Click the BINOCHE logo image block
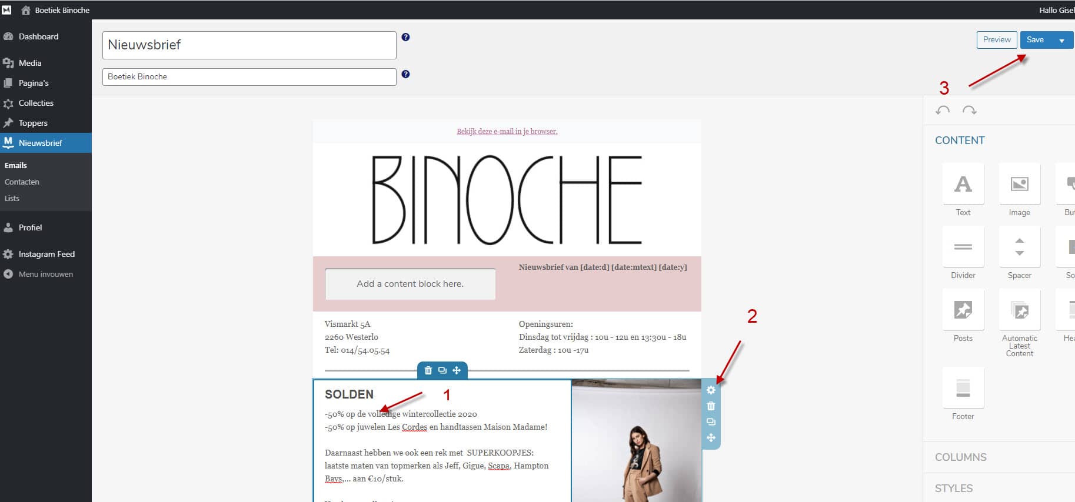 tap(507, 200)
